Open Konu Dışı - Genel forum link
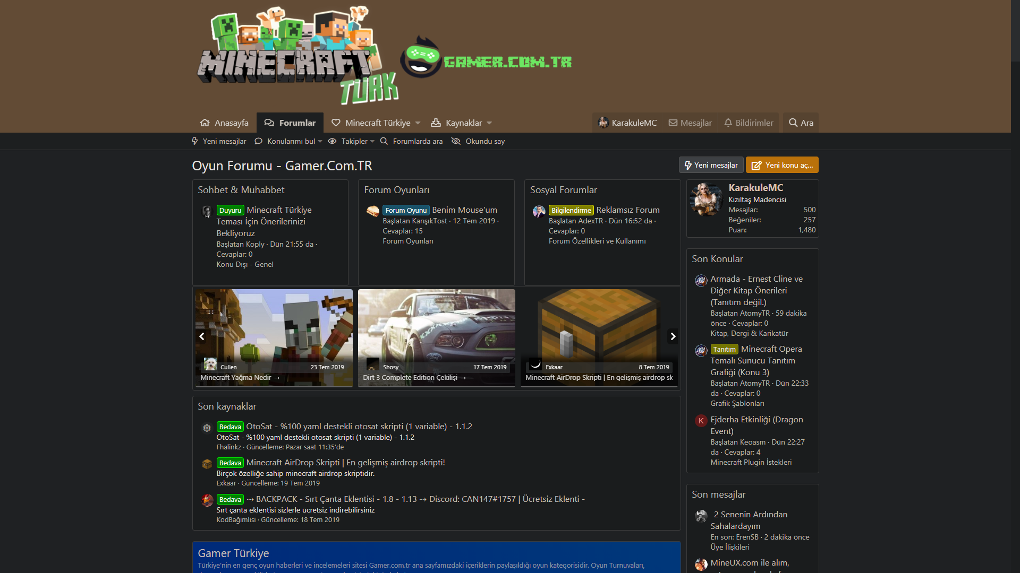 245,264
